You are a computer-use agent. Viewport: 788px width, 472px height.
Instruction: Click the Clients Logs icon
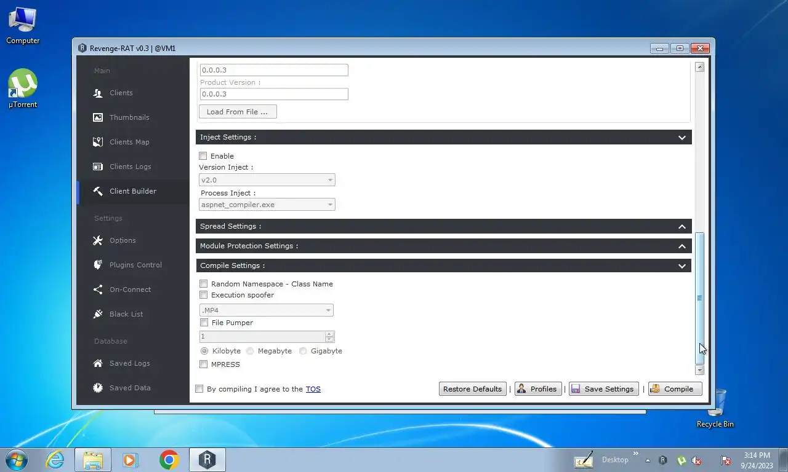pyautogui.click(x=98, y=167)
